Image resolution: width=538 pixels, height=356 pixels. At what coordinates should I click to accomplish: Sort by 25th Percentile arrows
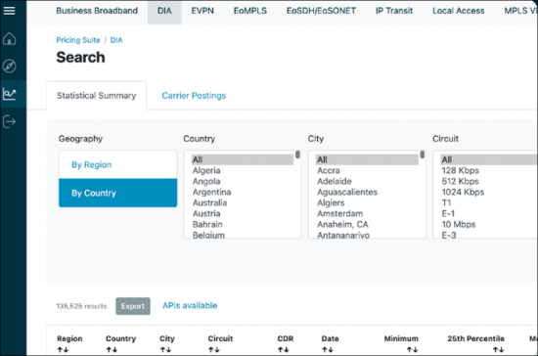click(x=498, y=350)
